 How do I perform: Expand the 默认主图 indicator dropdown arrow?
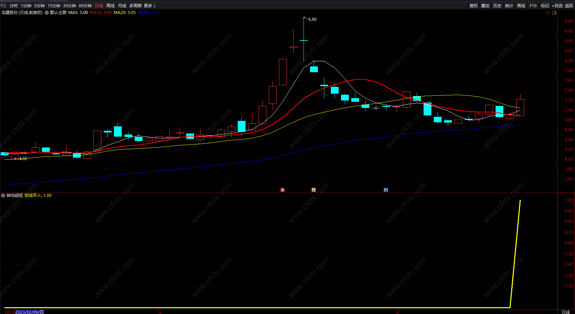click(x=47, y=13)
